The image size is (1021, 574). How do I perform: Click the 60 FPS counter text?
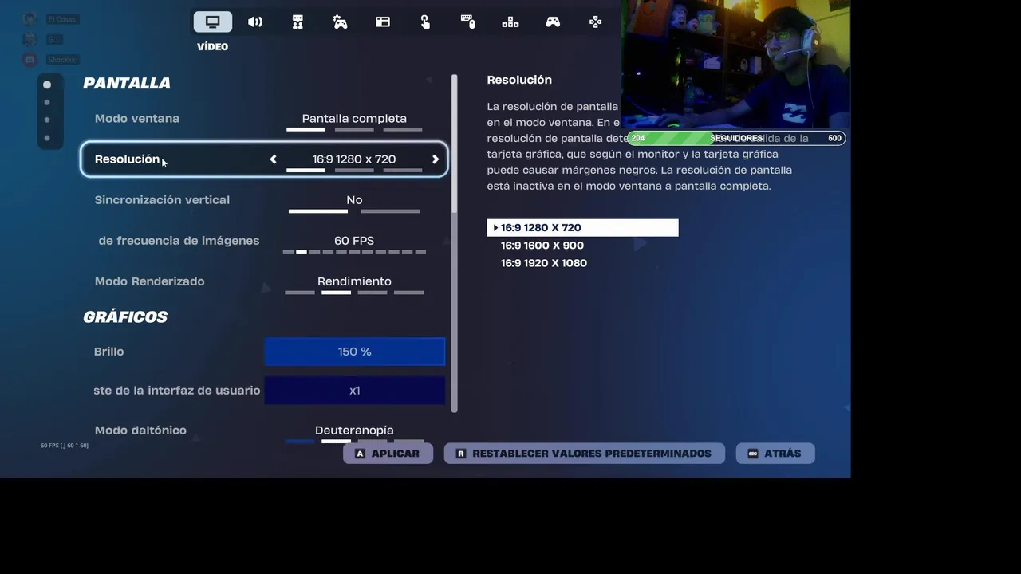pos(65,446)
